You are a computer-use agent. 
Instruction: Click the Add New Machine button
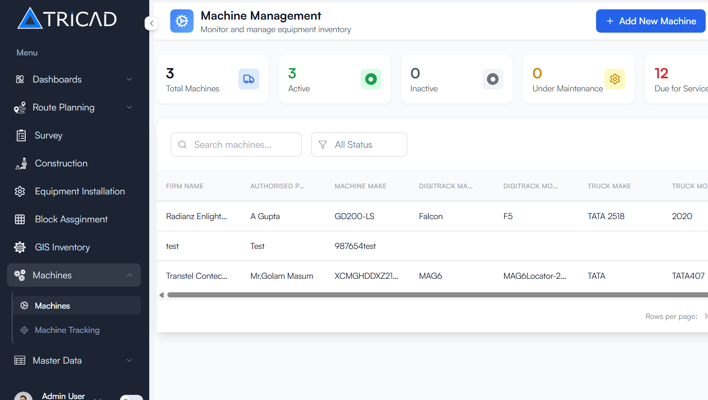tap(650, 21)
